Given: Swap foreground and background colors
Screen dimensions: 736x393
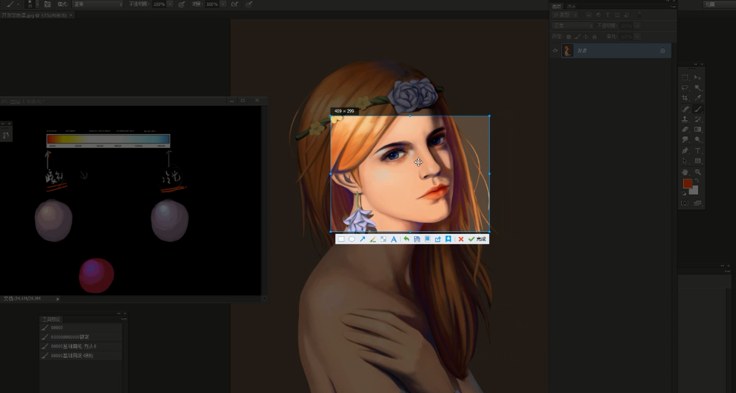Looking at the screenshot, I should [697, 180].
